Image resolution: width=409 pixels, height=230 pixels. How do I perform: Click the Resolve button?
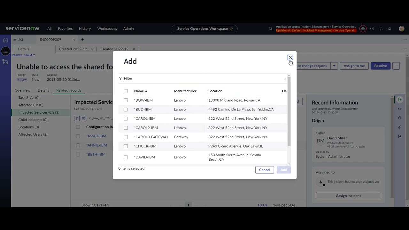point(381,66)
